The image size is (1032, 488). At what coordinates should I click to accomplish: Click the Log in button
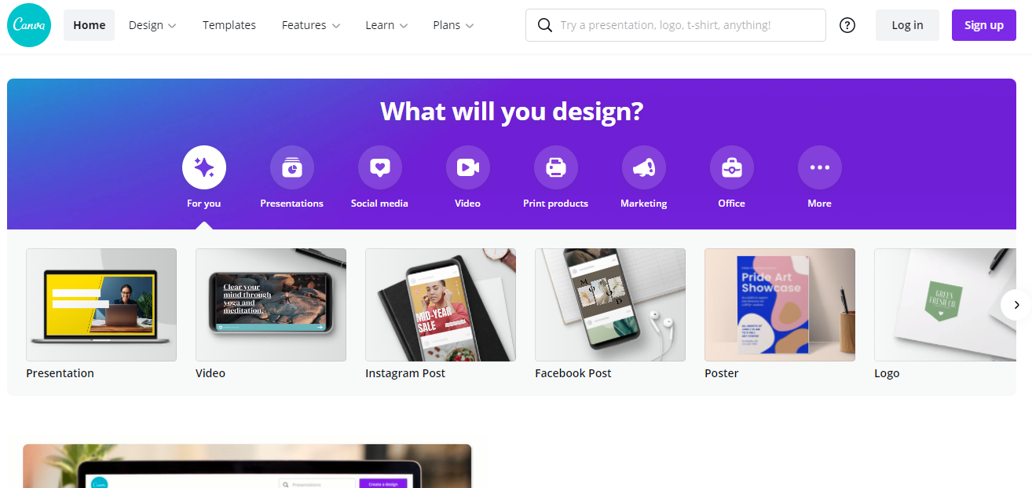[907, 25]
